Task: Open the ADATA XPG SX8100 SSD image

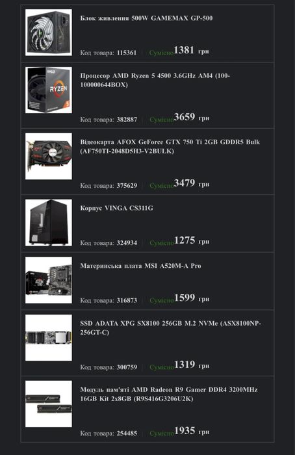Action: pos(49,338)
